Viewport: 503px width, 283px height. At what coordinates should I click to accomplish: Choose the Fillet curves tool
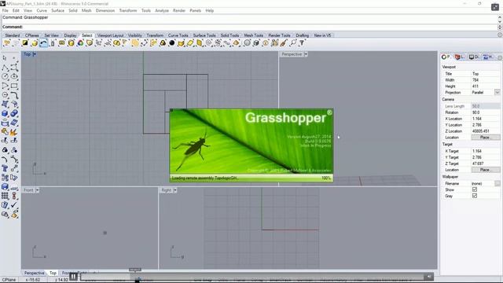(x=14, y=95)
